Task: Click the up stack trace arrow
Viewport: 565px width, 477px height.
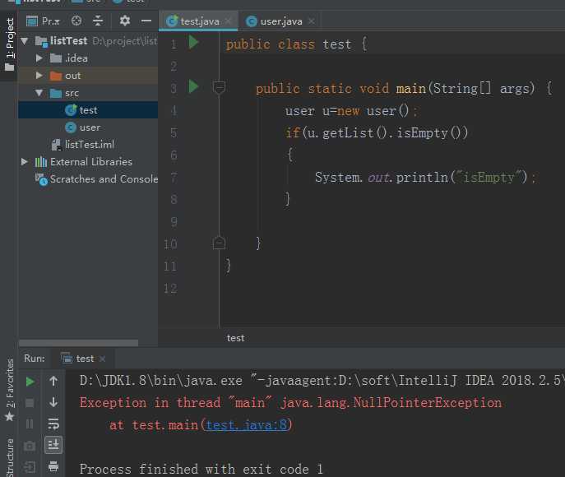Action: 53,381
